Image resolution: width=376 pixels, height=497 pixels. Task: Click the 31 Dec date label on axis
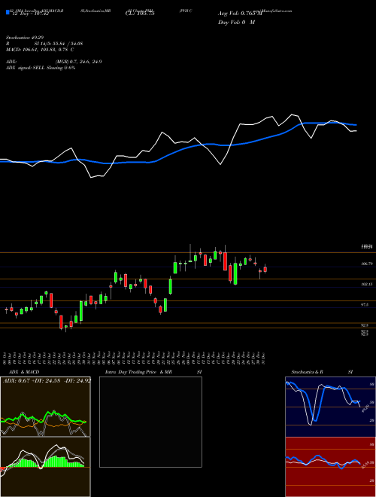[265, 358]
